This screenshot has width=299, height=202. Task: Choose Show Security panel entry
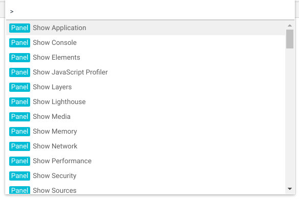146,175
